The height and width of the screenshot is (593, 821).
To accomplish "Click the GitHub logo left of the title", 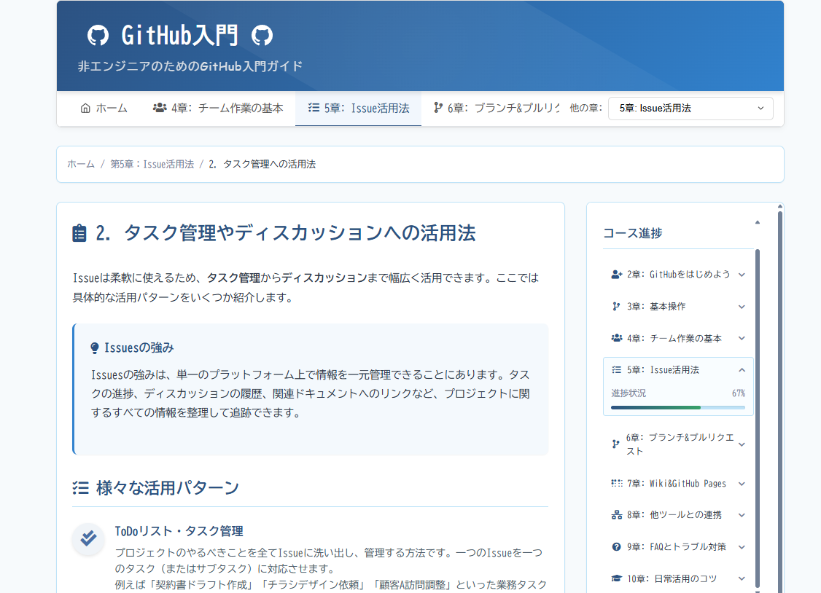I will (98, 36).
